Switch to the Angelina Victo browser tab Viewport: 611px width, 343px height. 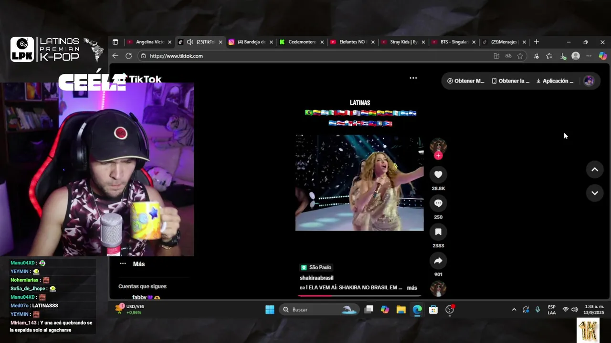click(x=149, y=42)
